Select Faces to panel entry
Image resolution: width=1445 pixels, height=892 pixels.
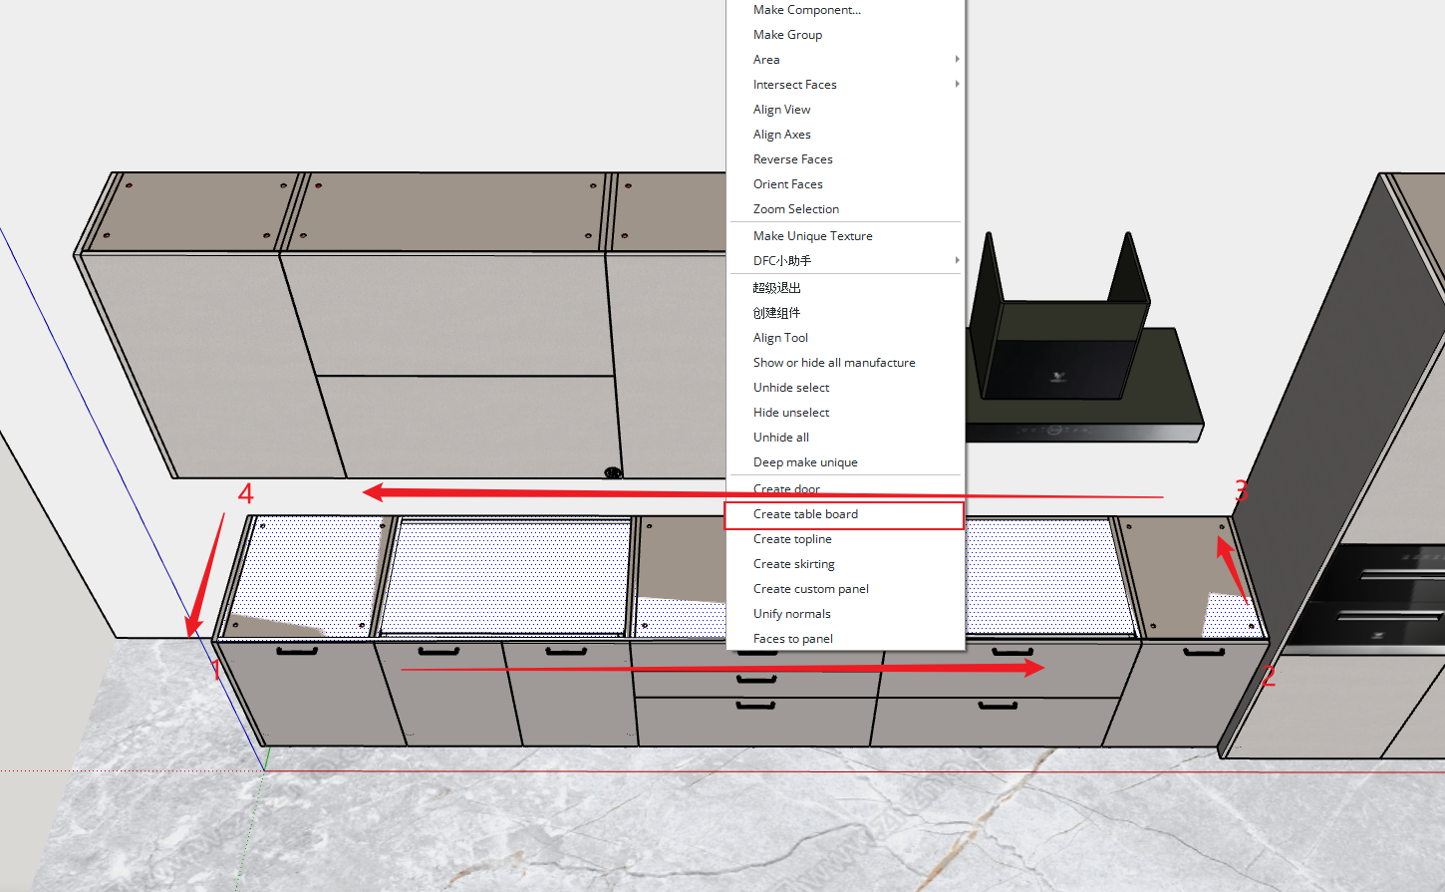[x=792, y=639]
